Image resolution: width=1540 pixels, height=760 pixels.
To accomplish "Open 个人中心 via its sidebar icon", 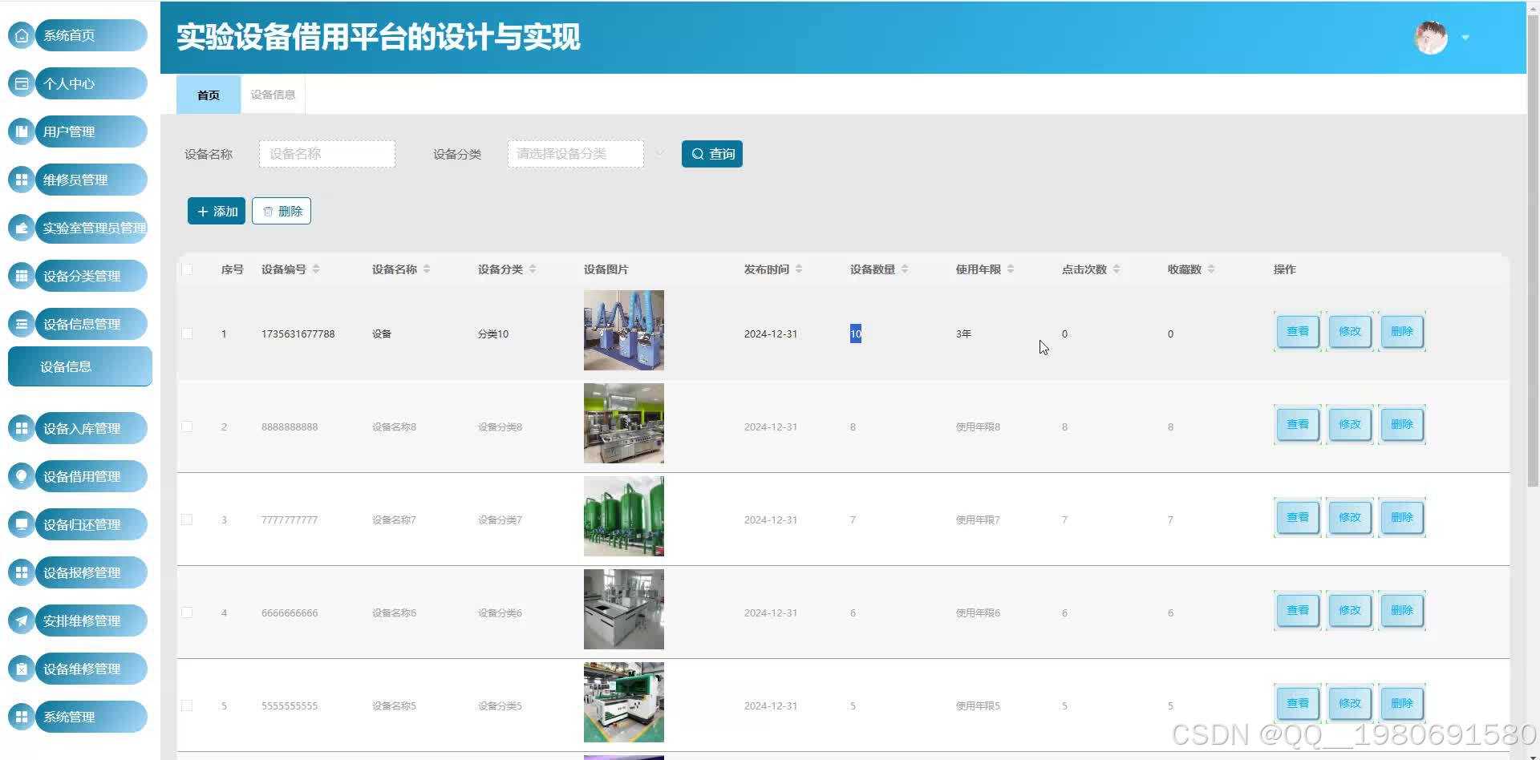I will pyautogui.click(x=21, y=83).
